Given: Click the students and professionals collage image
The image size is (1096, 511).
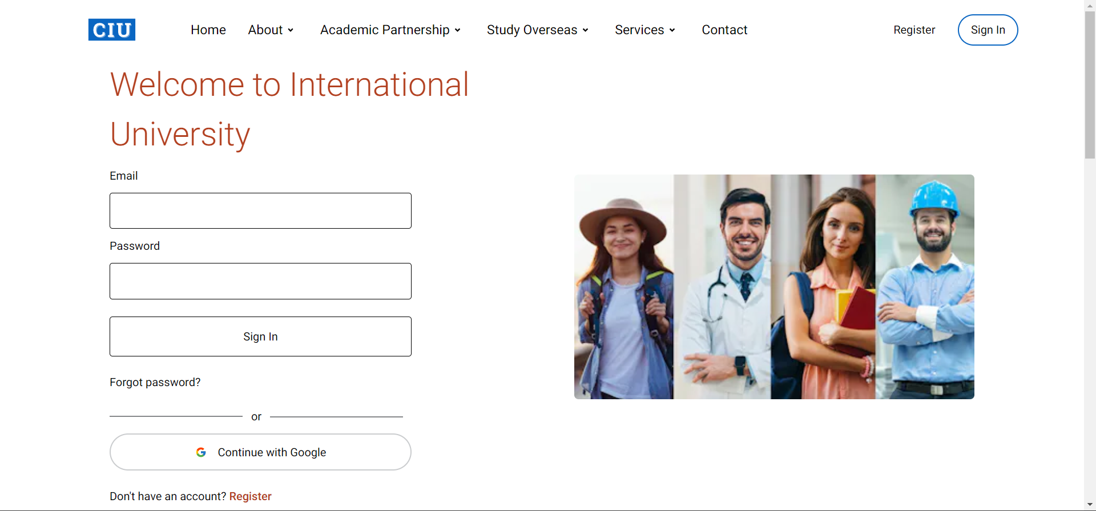Looking at the screenshot, I should pos(774,287).
